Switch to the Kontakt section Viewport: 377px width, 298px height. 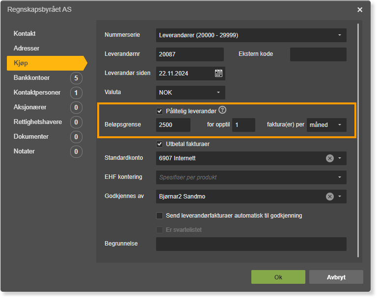pyautogui.click(x=25, y=34)
